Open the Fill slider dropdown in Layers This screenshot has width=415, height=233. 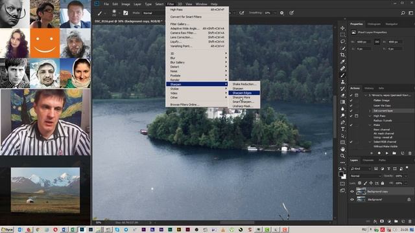coord(406,183)
